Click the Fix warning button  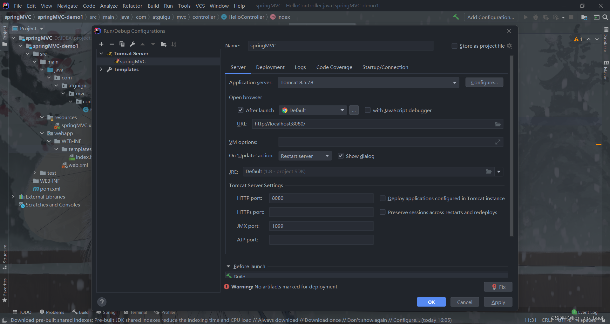[498, 287]
